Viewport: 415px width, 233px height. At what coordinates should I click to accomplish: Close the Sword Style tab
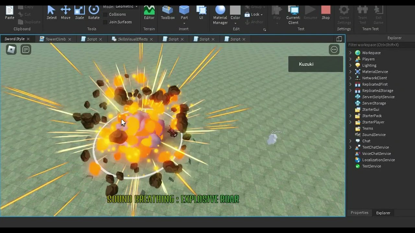(28, 39)
